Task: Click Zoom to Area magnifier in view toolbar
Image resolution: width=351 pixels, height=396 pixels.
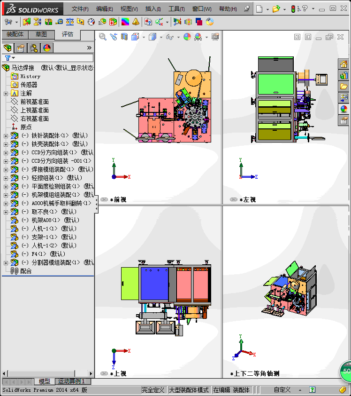Action: 103,37
